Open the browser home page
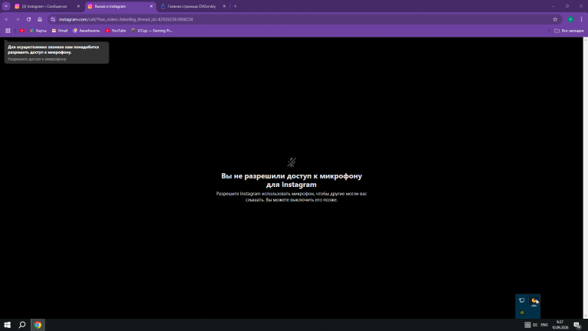This screenshot has height=331, width=588. click(x=40, y=19)
